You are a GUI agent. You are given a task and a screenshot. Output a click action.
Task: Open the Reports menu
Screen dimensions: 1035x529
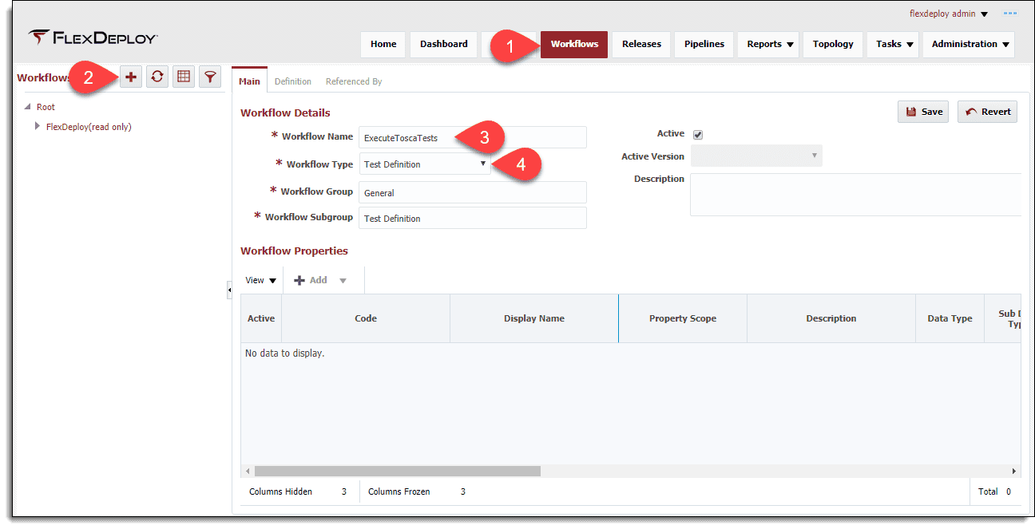770,45
